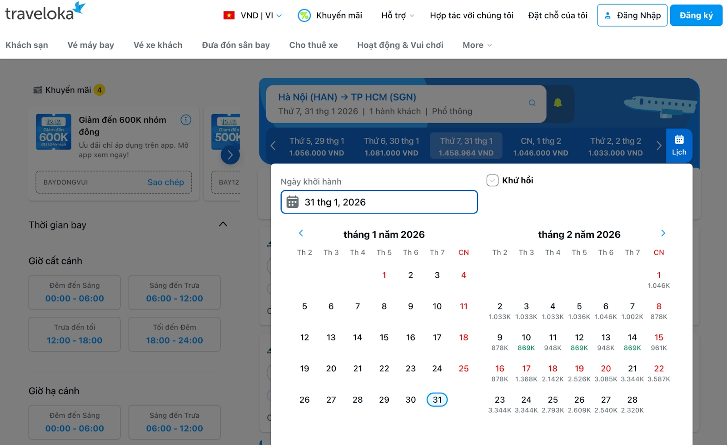727x445 pixels.
Task: Go to previous month in calendar
Action: coord(301,233)
